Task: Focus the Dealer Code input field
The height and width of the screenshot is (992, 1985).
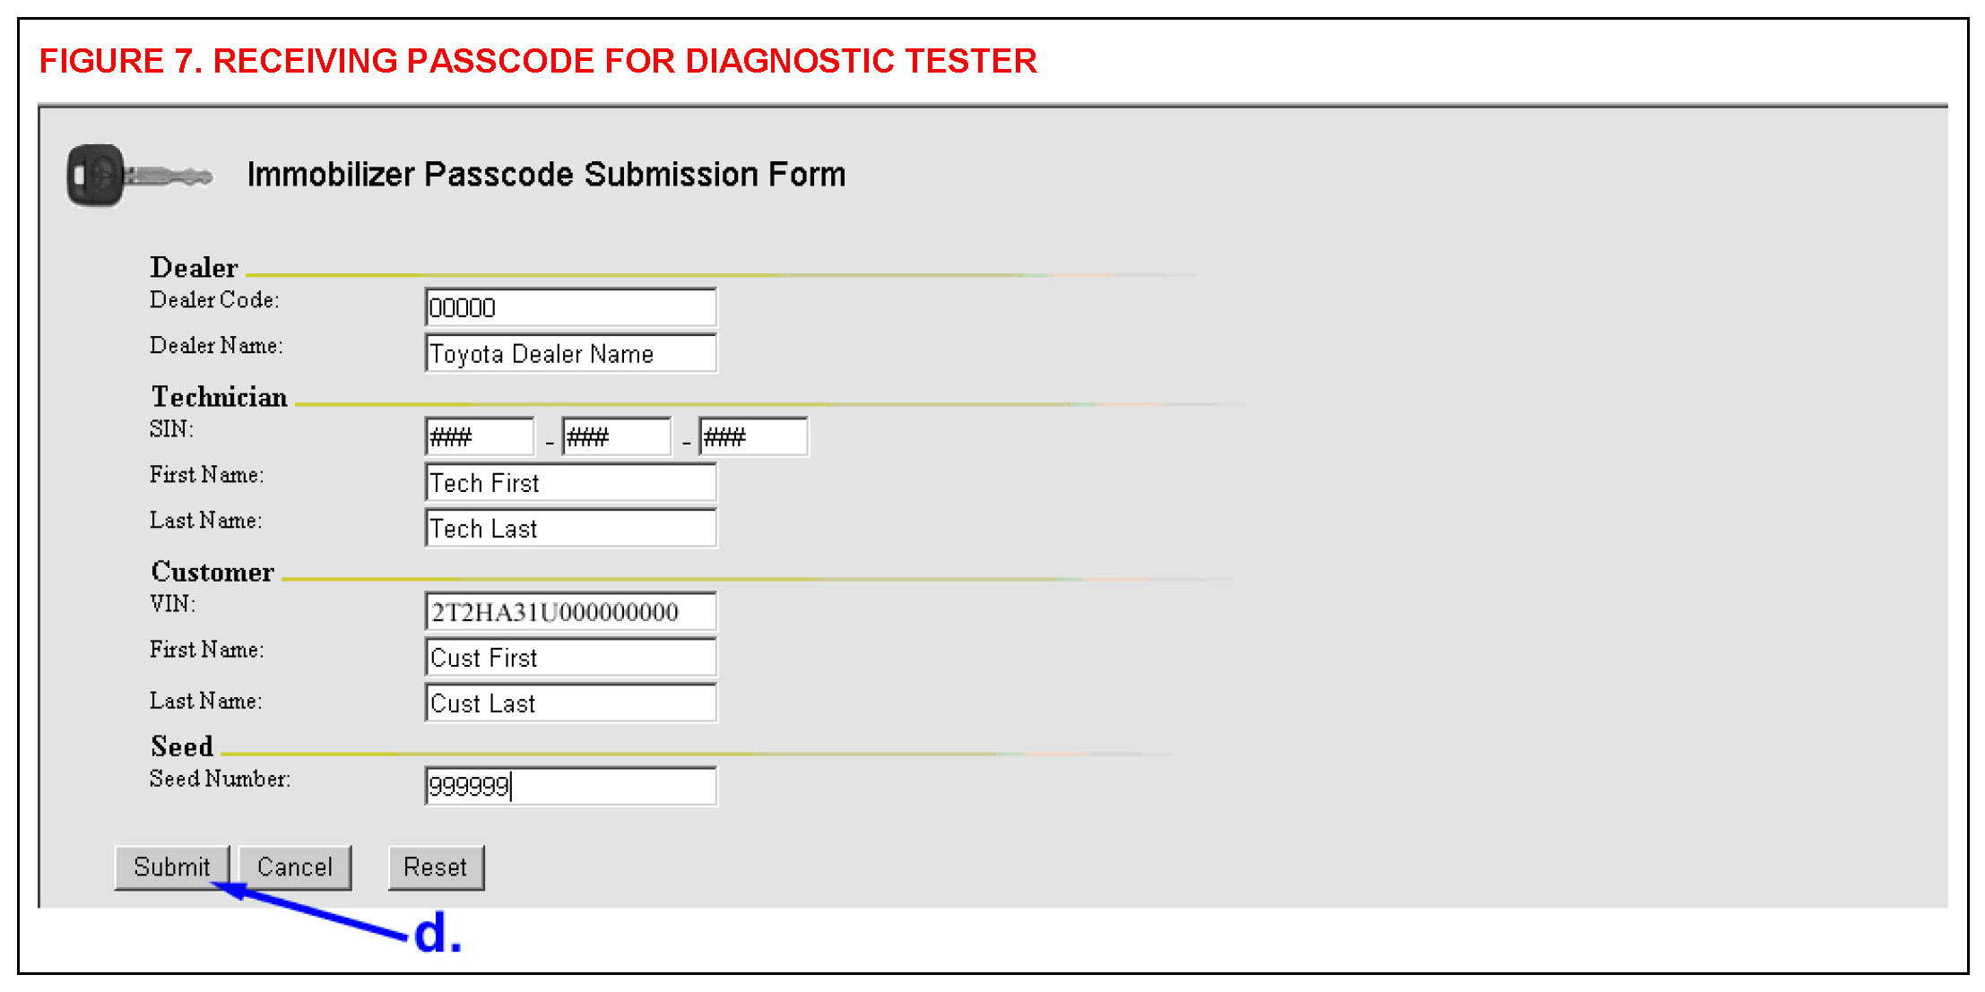Action: [x=570, y=307]
